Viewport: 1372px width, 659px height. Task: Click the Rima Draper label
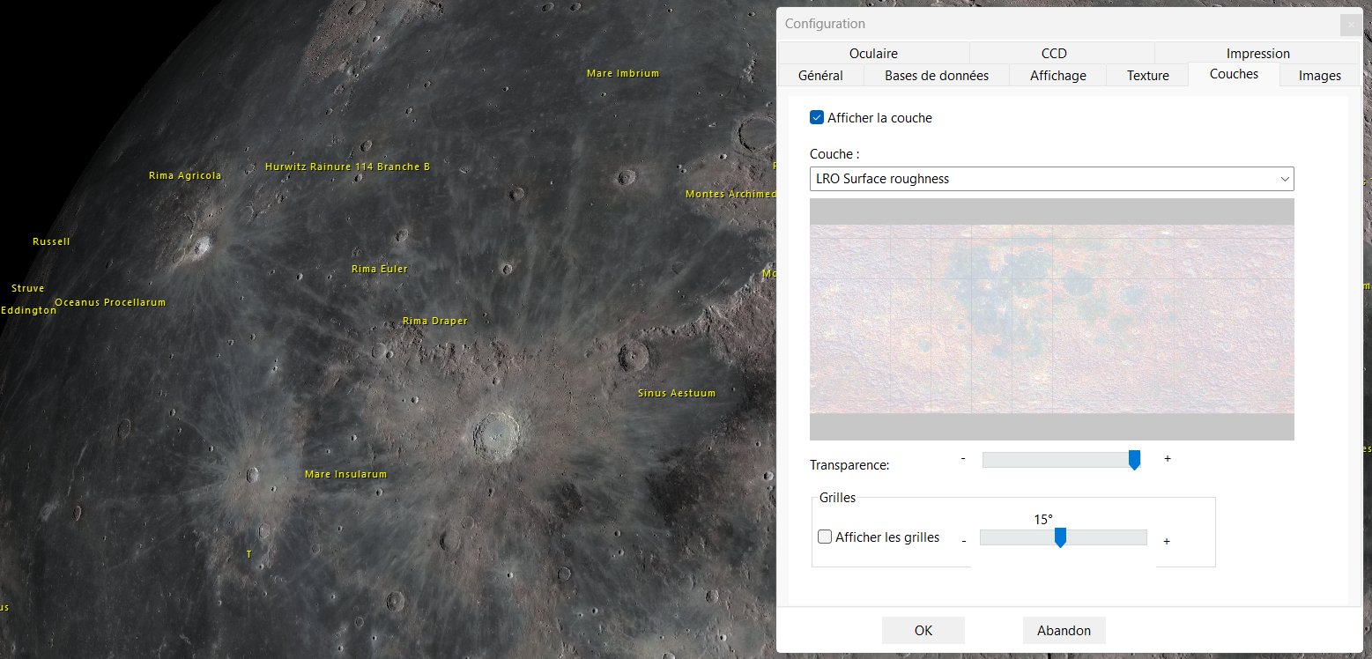pos(435,322)
